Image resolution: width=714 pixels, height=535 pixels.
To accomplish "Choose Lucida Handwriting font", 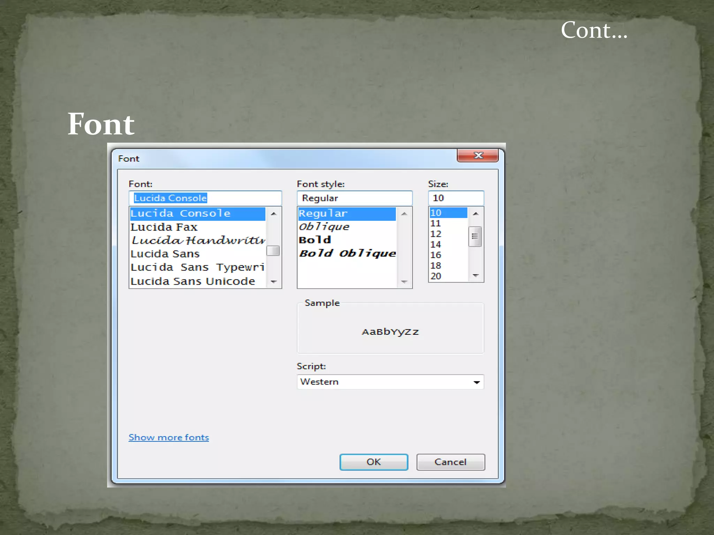I will 198,240.
